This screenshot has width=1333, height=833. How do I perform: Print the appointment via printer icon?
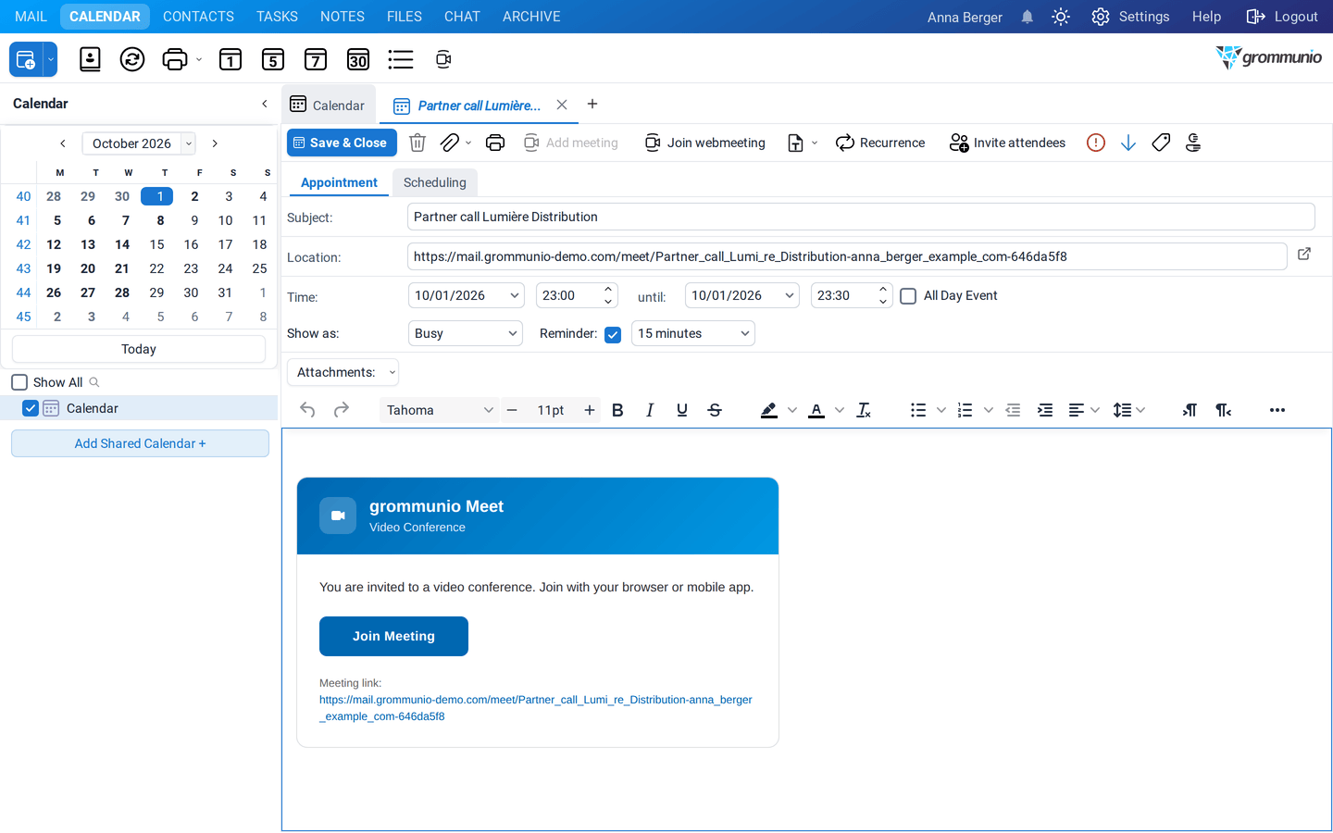click(495, 143)
